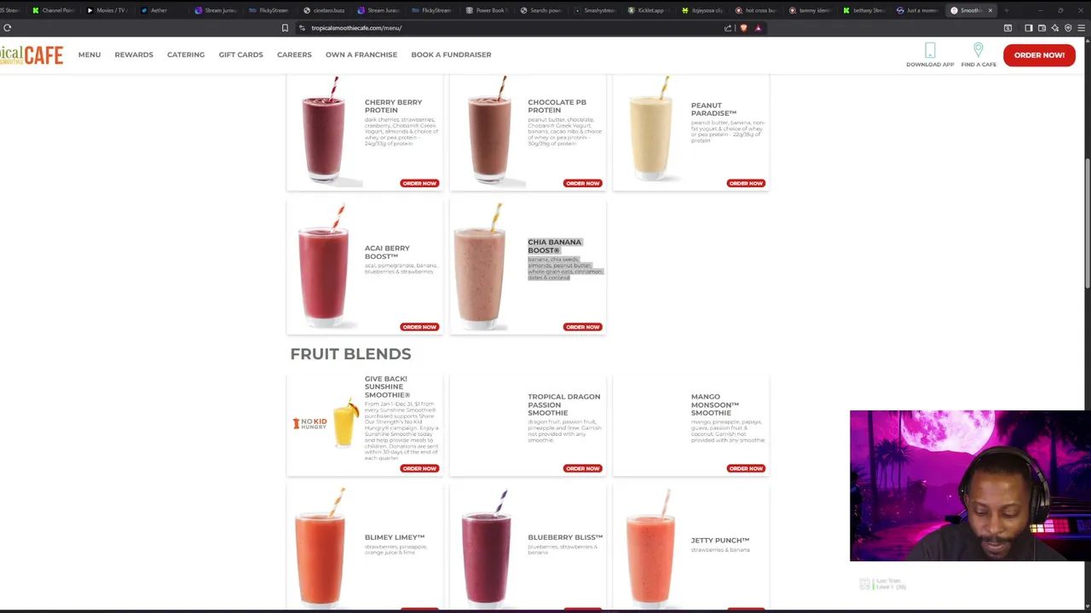Screen dimensions: 1091x613
Task: Order the Give Back Sunshine Smoothie
Action: tap(419, 468)
